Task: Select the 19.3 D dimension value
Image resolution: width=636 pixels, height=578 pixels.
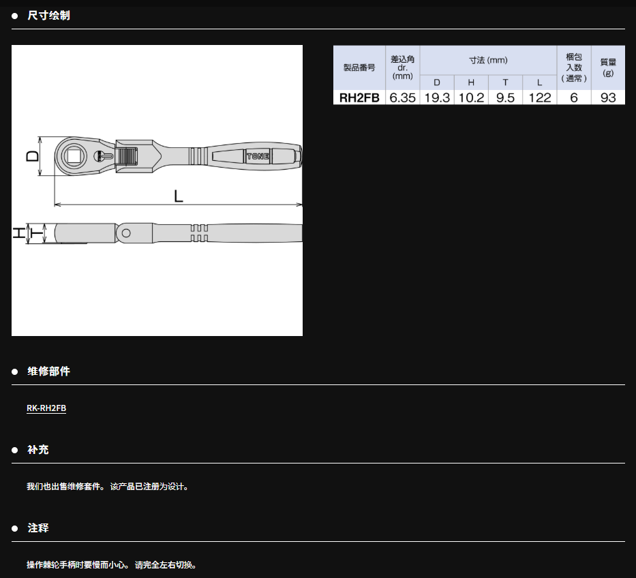Action: [x=437, y=97]
